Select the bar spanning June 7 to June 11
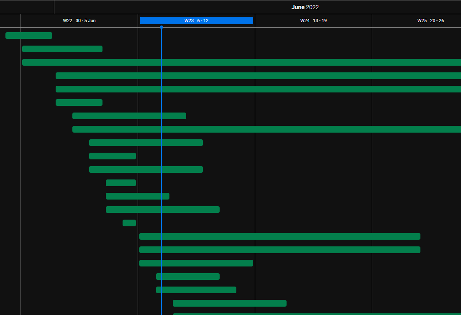The height and width of the screenshot is (315, 461). [196, 290]
